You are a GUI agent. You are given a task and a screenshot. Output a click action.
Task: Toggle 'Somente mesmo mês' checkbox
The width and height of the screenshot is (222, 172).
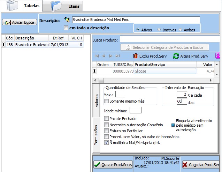click(107, 101)
